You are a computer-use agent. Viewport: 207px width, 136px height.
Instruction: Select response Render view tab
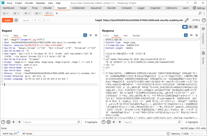coord(136,36)
